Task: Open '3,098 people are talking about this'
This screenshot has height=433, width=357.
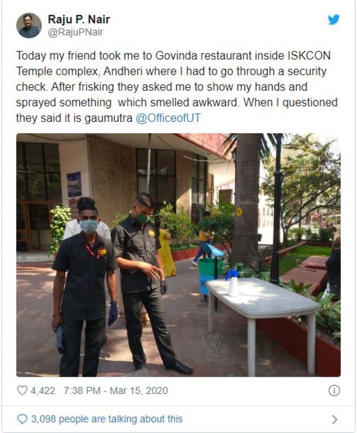Action: click(x=107, y=419)
